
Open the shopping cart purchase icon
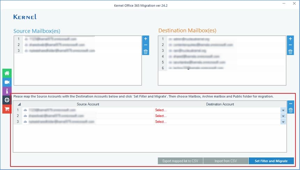(x=7, y=109)
